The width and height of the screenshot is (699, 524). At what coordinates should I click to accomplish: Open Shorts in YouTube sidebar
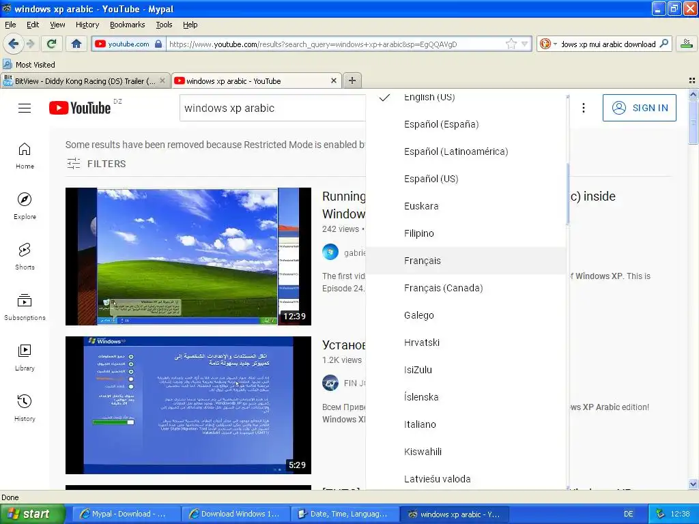click(x=25, y=257)
